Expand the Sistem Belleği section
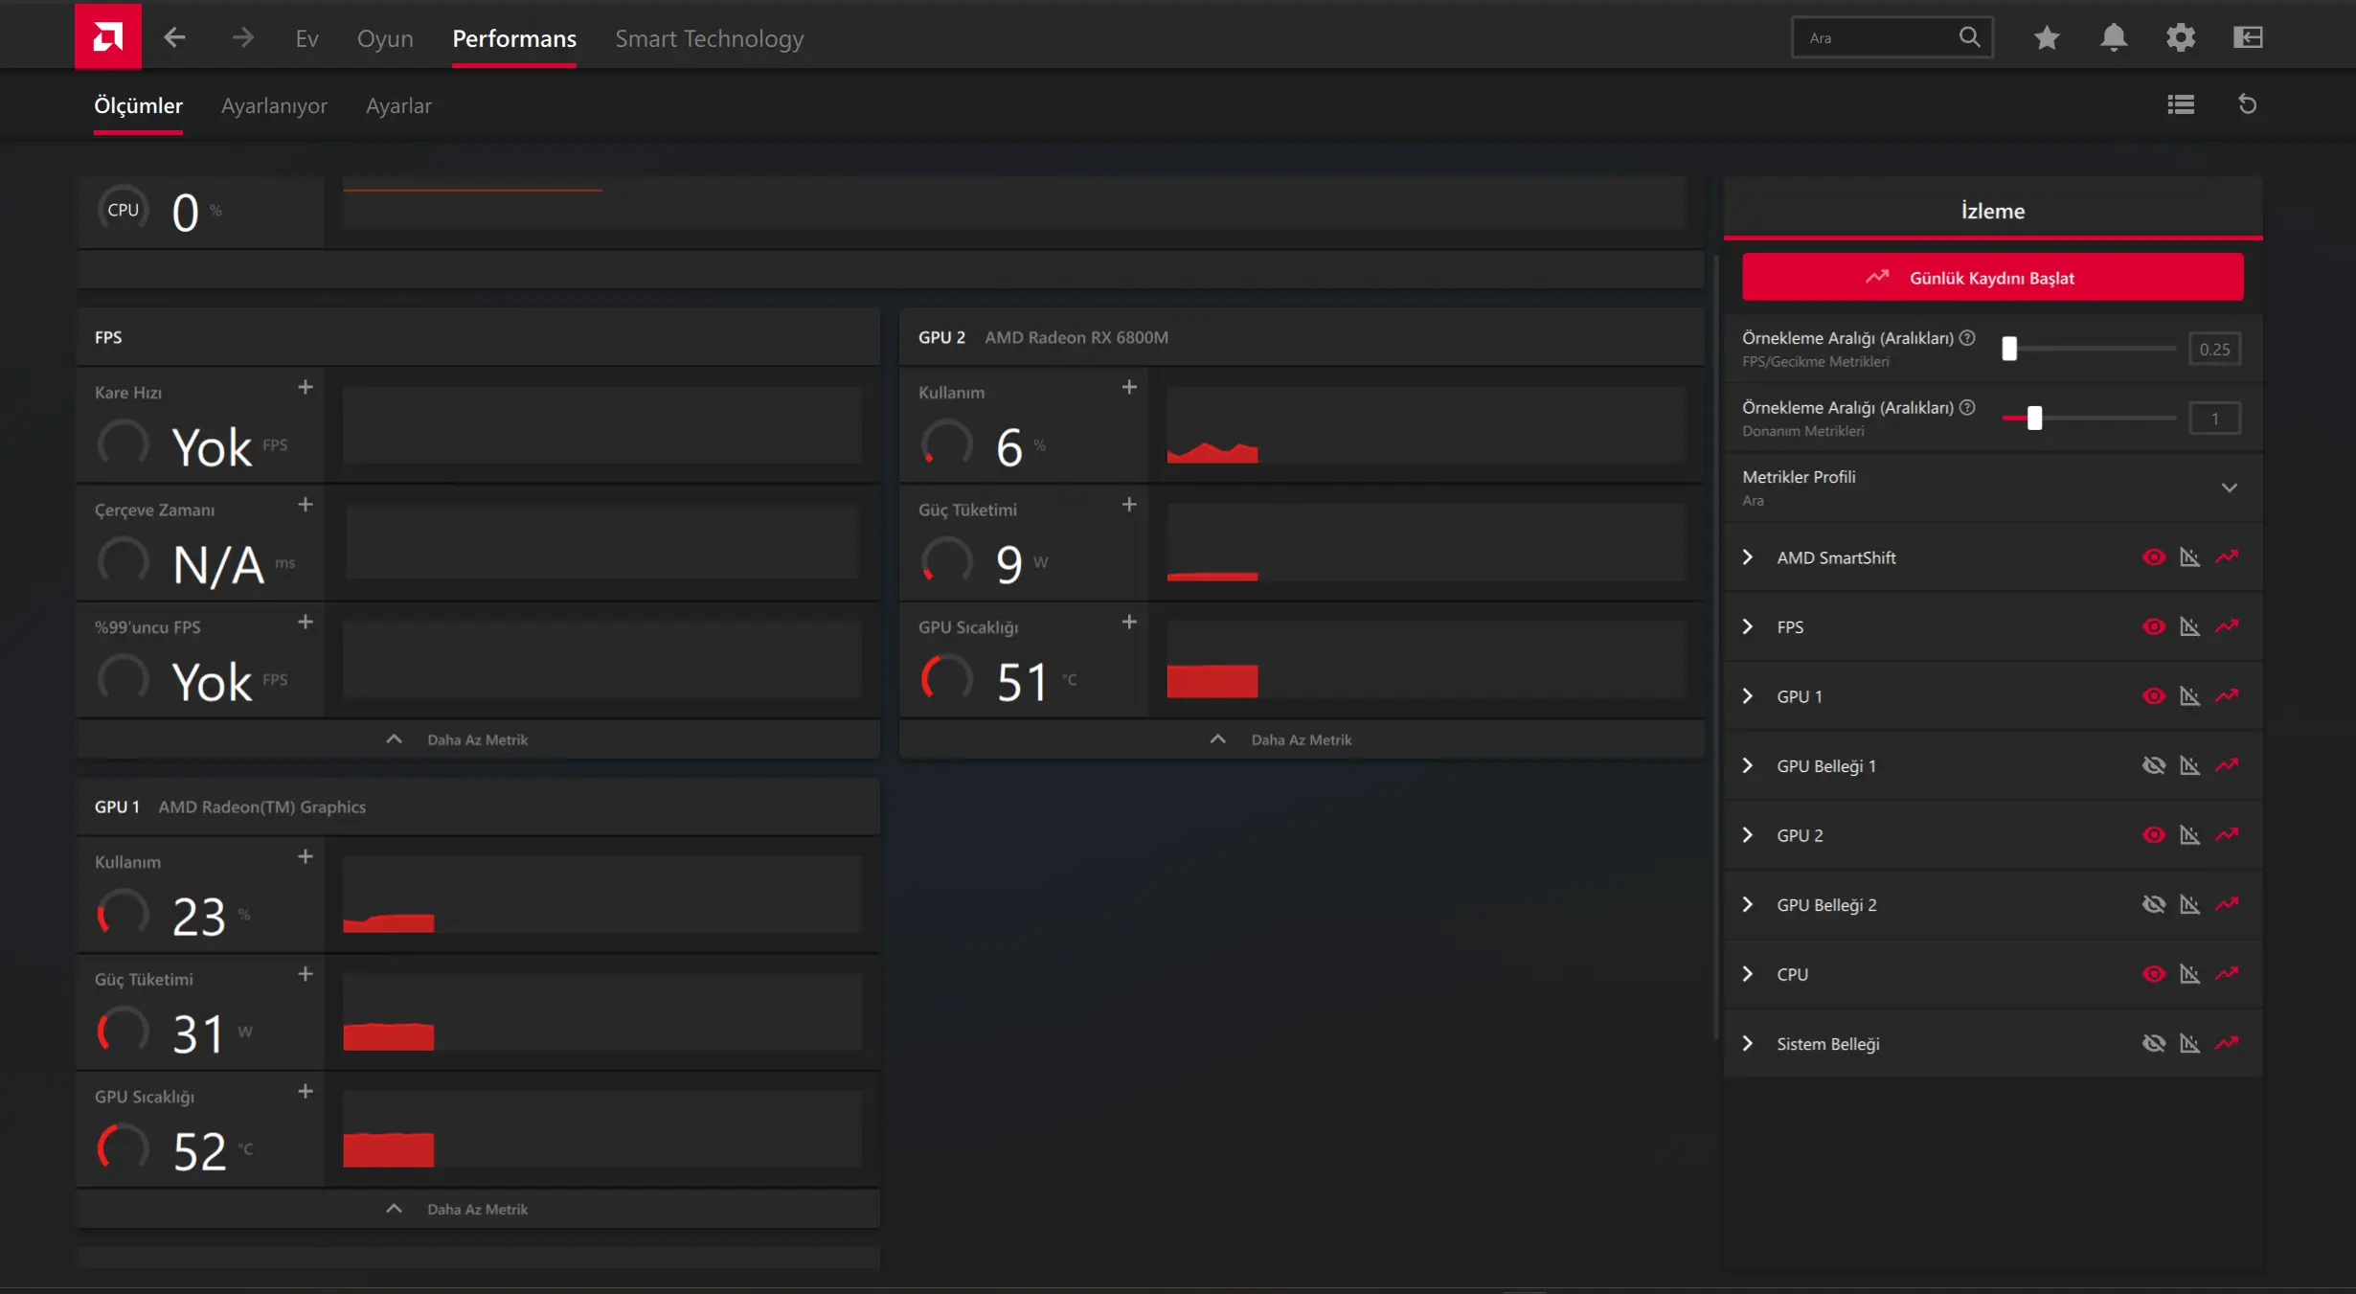 coord(1748,1043)
